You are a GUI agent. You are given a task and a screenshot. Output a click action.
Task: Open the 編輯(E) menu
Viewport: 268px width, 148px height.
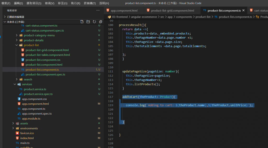click(18, 3)
